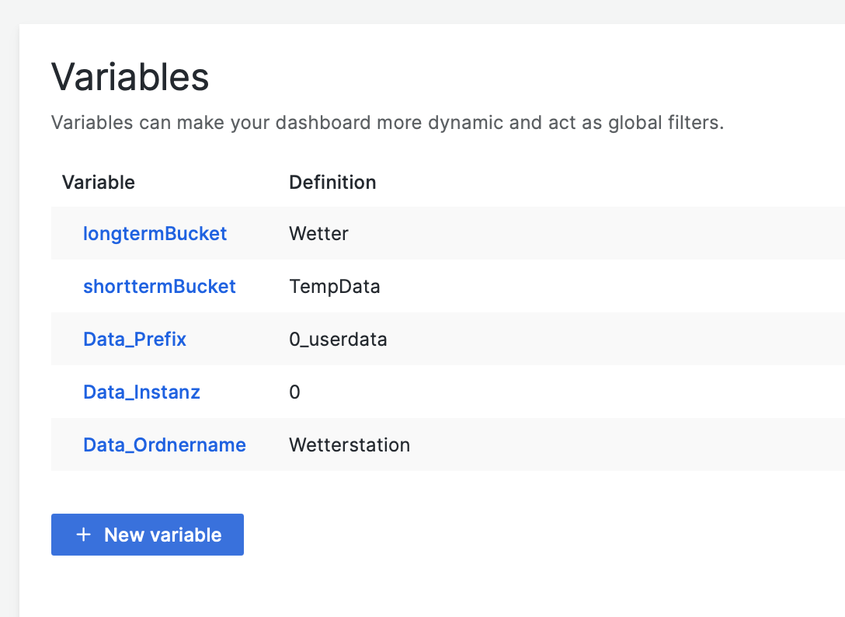This screenshot has height=617, width=845.
Task: Open the longtermBucket variable
Action: (x=155, y=233)
